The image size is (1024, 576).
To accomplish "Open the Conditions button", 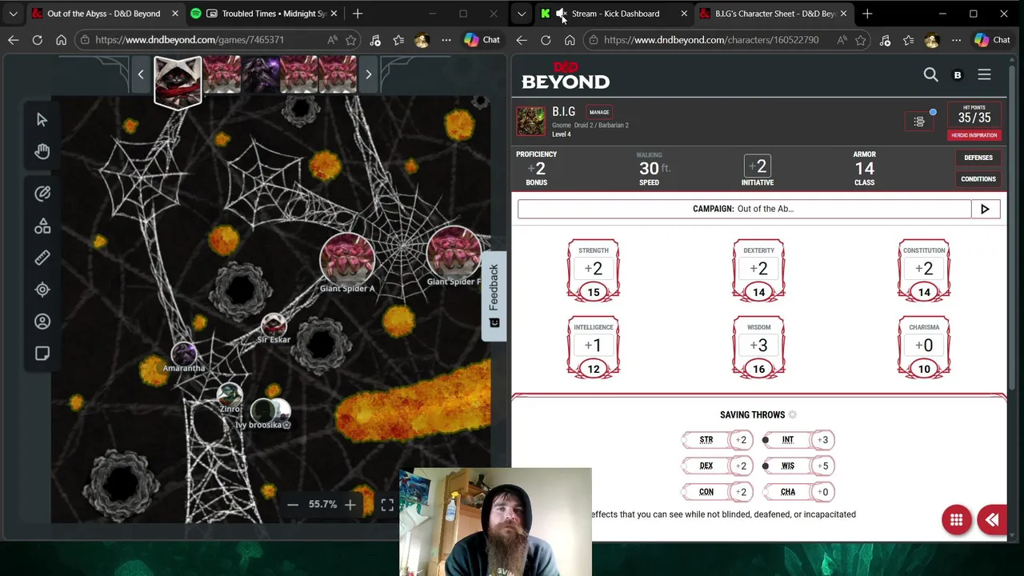I will (x=978, y=179).
